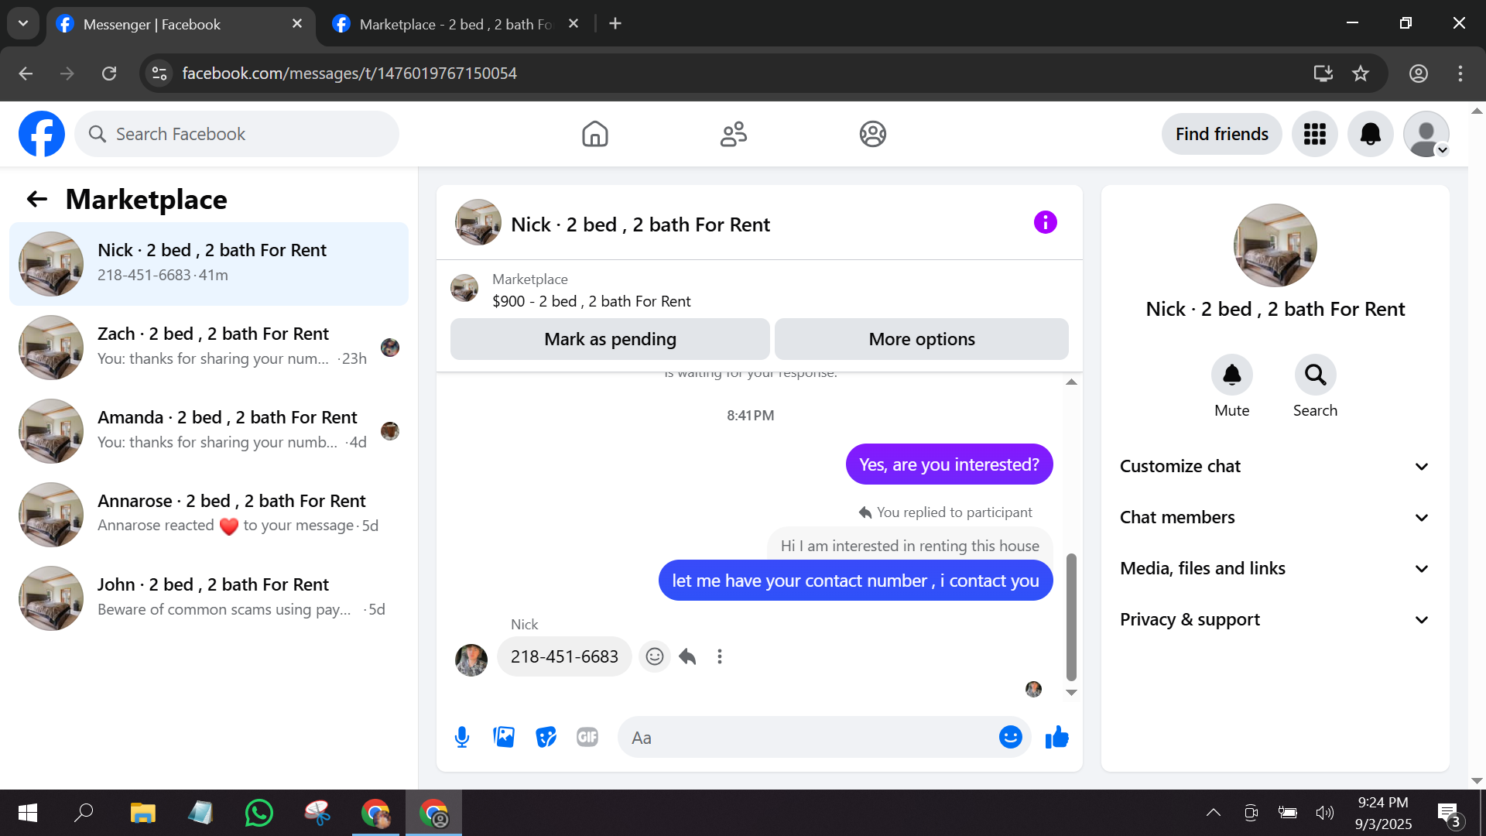Open WhatsApp from the taskbar
The height and width of the screenshot is (836, 1486).
pos(259,813)
